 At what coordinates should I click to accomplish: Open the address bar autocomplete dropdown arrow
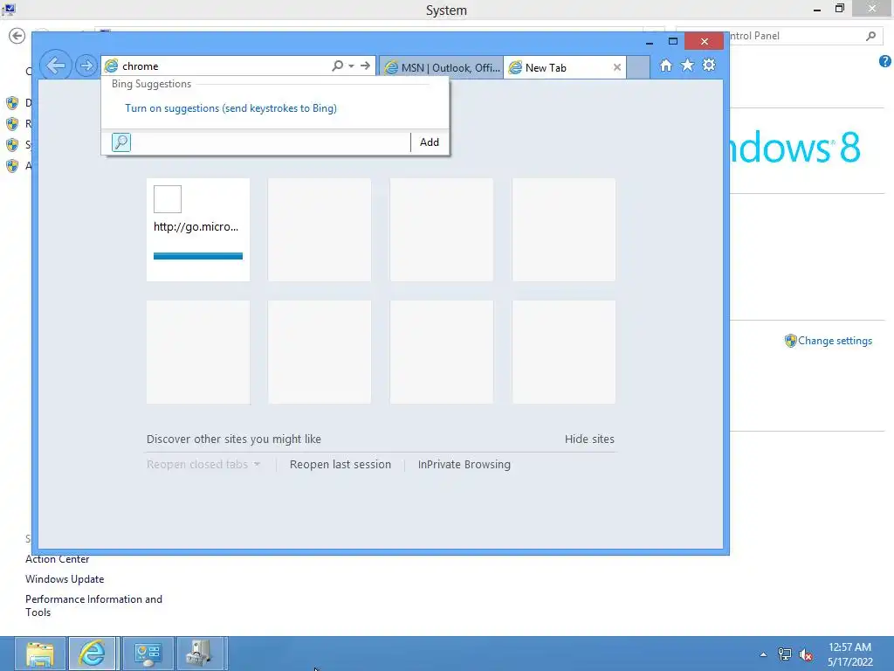point(351,66)
